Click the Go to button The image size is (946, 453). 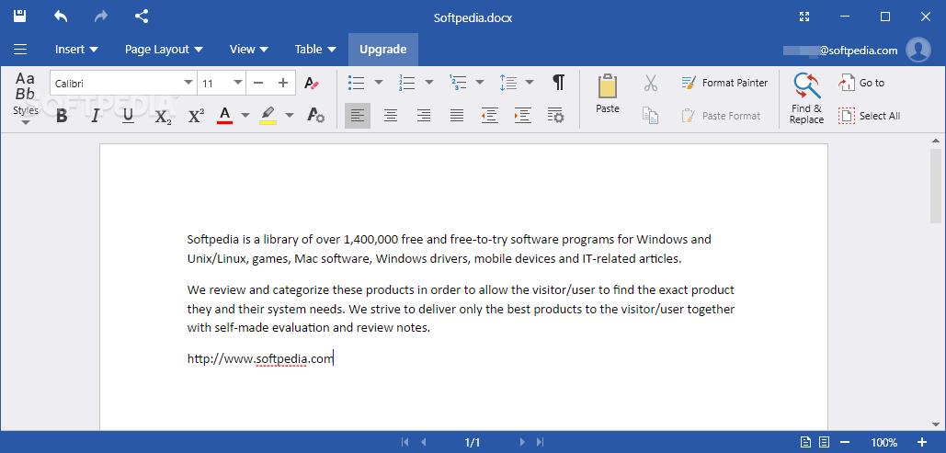pyautogui.click(x=861, y=83)
